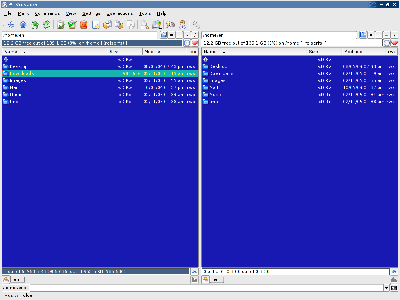Expand left panel popup arrow button
This screenshot has height=300, width=400.
(x=195, y=272)
